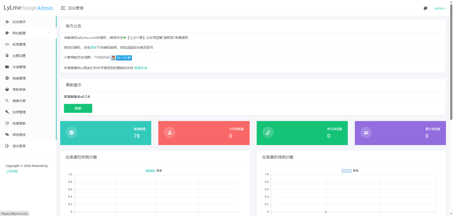Toggle the 数量 legend swatch in line chart

point(346,171)
